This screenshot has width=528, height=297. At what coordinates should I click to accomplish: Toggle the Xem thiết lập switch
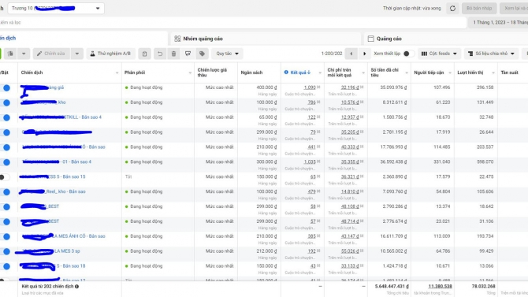click(x=408, y=54)
